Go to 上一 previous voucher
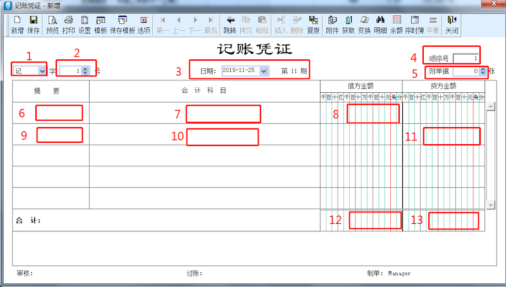 [179, 25]
